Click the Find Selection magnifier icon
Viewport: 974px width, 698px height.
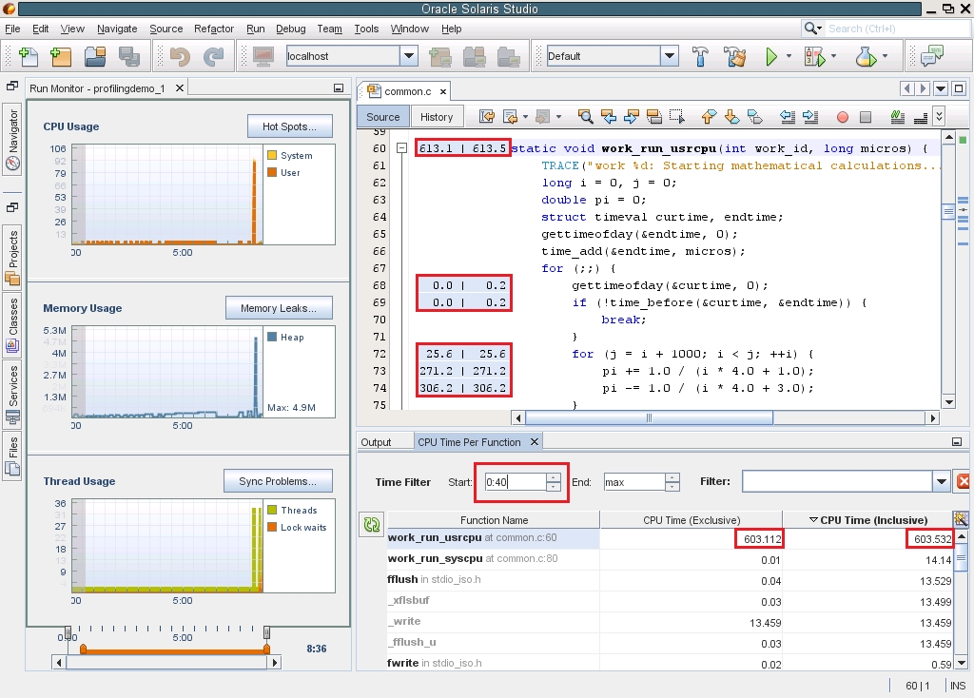(x=585, y=117)
